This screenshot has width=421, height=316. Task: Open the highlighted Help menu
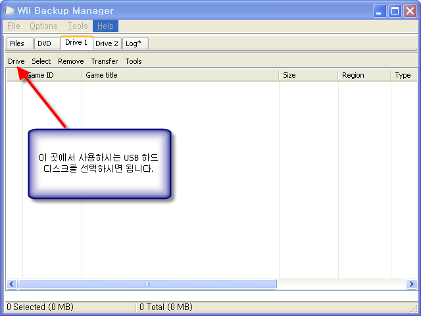click(x=105, y=26)
